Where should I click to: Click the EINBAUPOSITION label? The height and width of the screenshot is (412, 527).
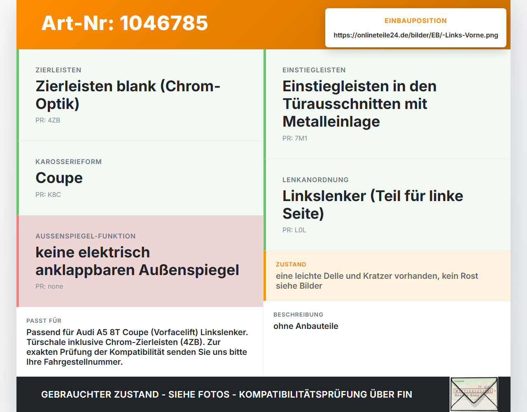tap(415, 21)
